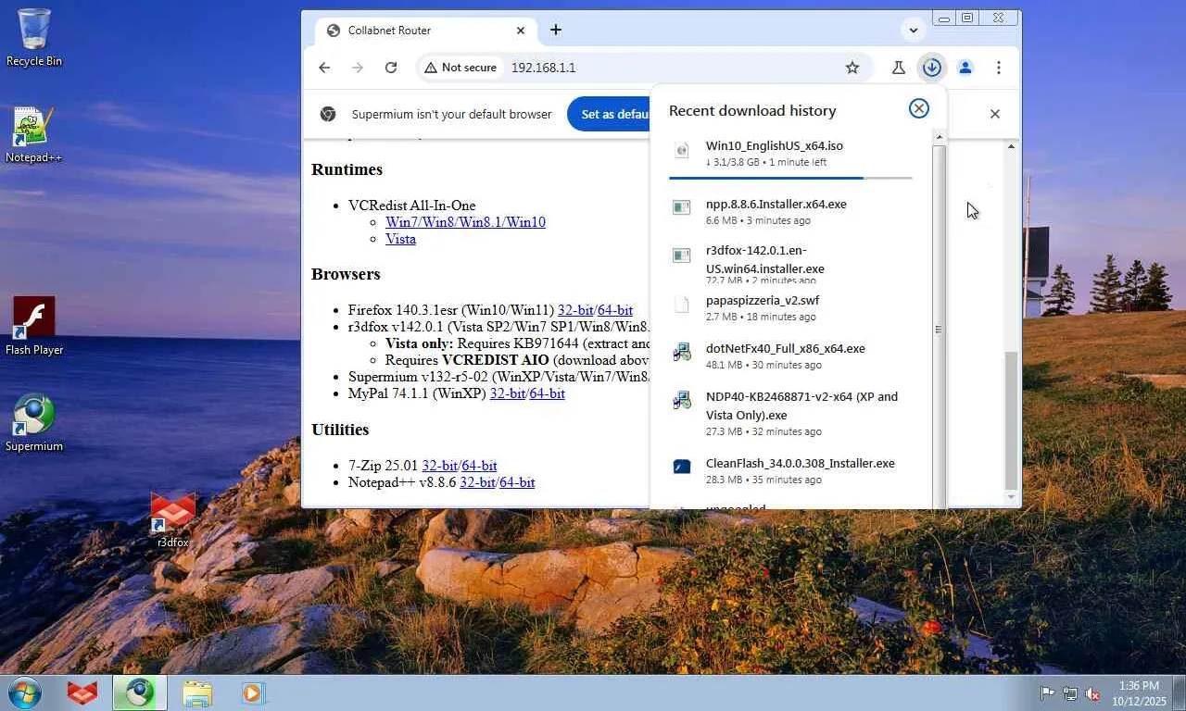Launch r3dfox from the taskbar
Image resolution: width=1186 pixels, height=711 pixels.
82,692
